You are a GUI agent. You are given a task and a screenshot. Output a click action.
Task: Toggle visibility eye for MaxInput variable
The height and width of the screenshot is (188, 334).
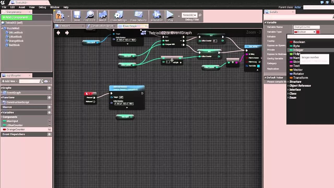[49, 121]
